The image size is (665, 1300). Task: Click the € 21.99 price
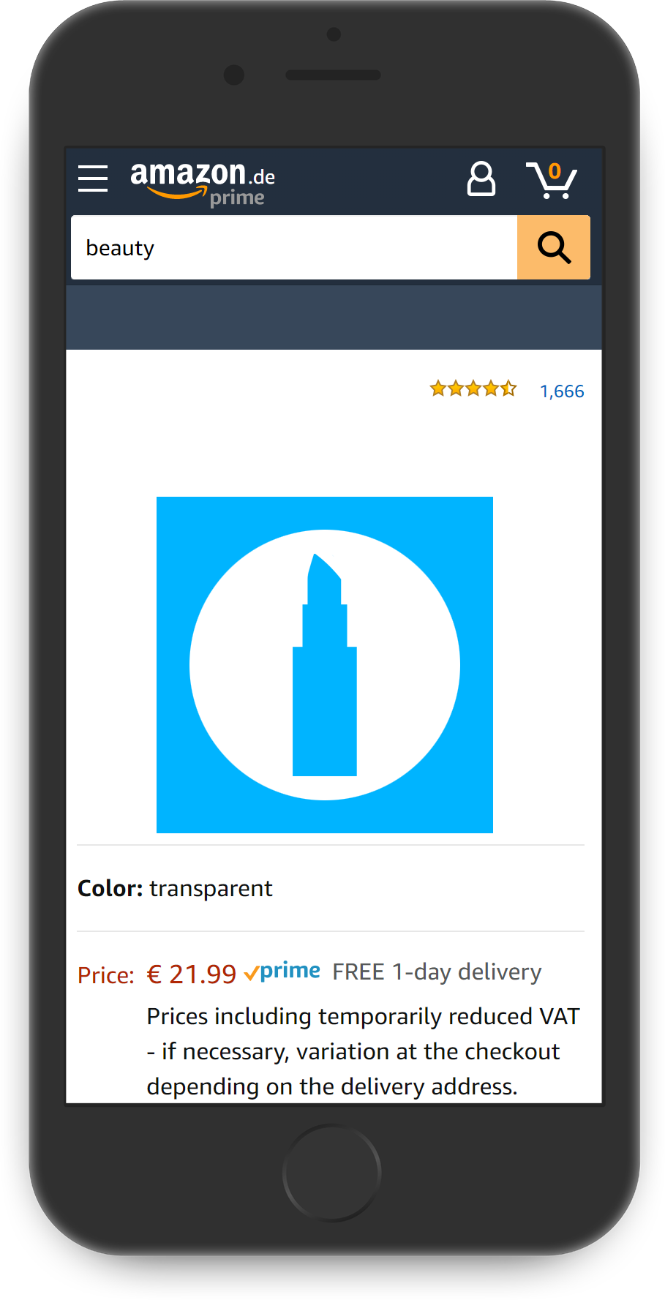[192, 974]
